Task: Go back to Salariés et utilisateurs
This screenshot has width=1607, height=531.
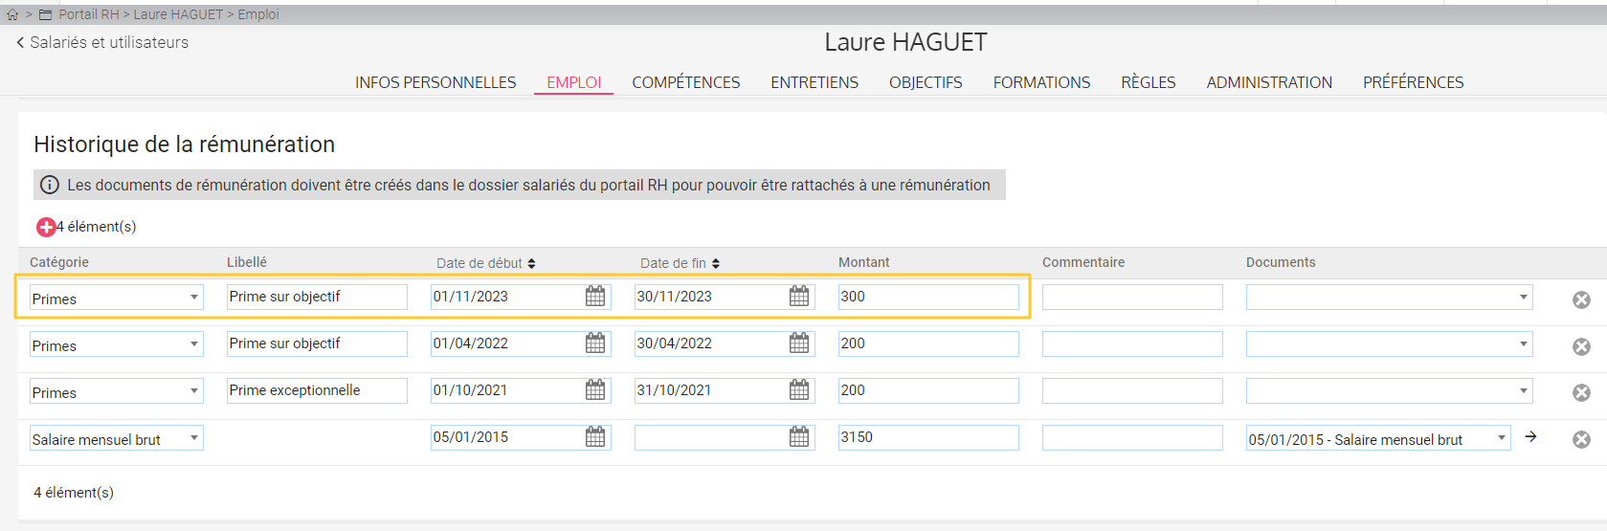Action: [x=102, y=42]
